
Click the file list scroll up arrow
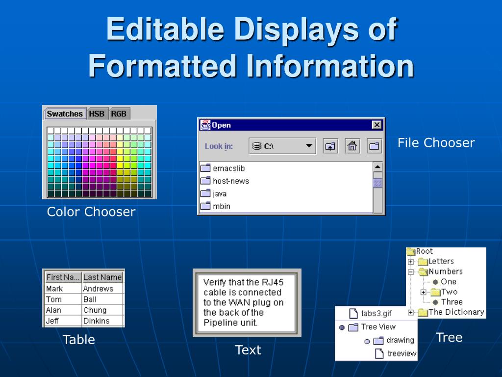pyautogui.click(x=378, y=167)
